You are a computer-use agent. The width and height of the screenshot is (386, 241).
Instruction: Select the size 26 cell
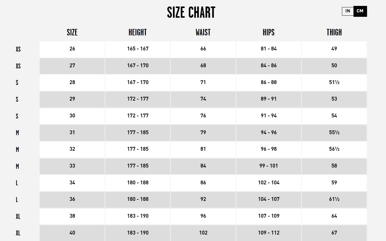tap(72, 49)
